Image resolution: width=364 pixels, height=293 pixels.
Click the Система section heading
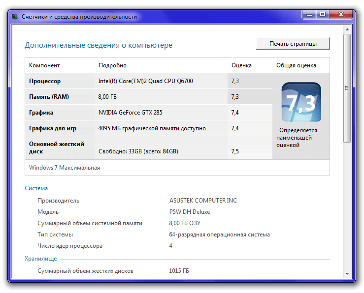(x=36, y=188)
